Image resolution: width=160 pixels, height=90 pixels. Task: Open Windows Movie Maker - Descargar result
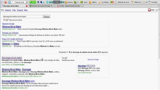click(16, 69)
